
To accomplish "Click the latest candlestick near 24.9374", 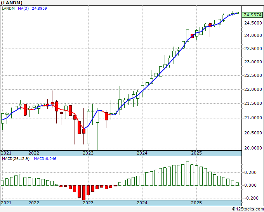I will (237, 13).
